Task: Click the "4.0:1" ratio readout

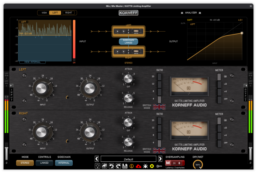Action: click(x=240, y=20)
